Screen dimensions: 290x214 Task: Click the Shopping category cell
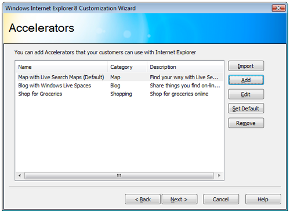click(121, 94)
